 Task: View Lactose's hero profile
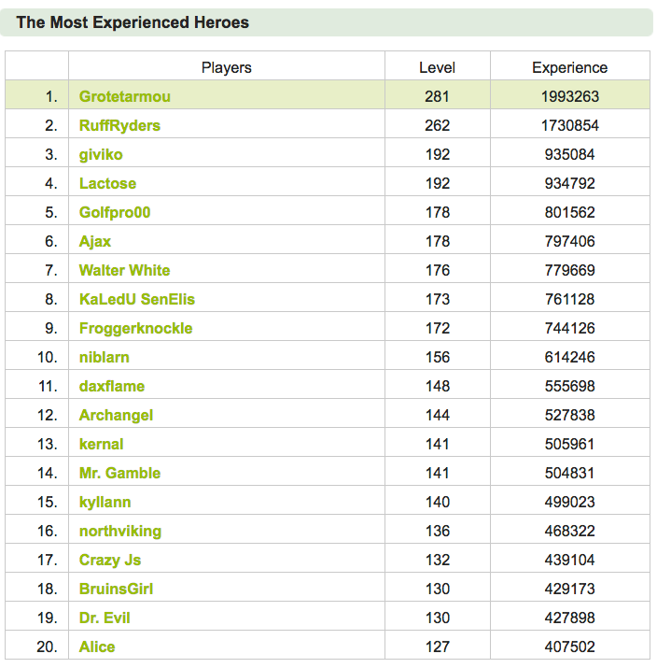pos(107,184)
